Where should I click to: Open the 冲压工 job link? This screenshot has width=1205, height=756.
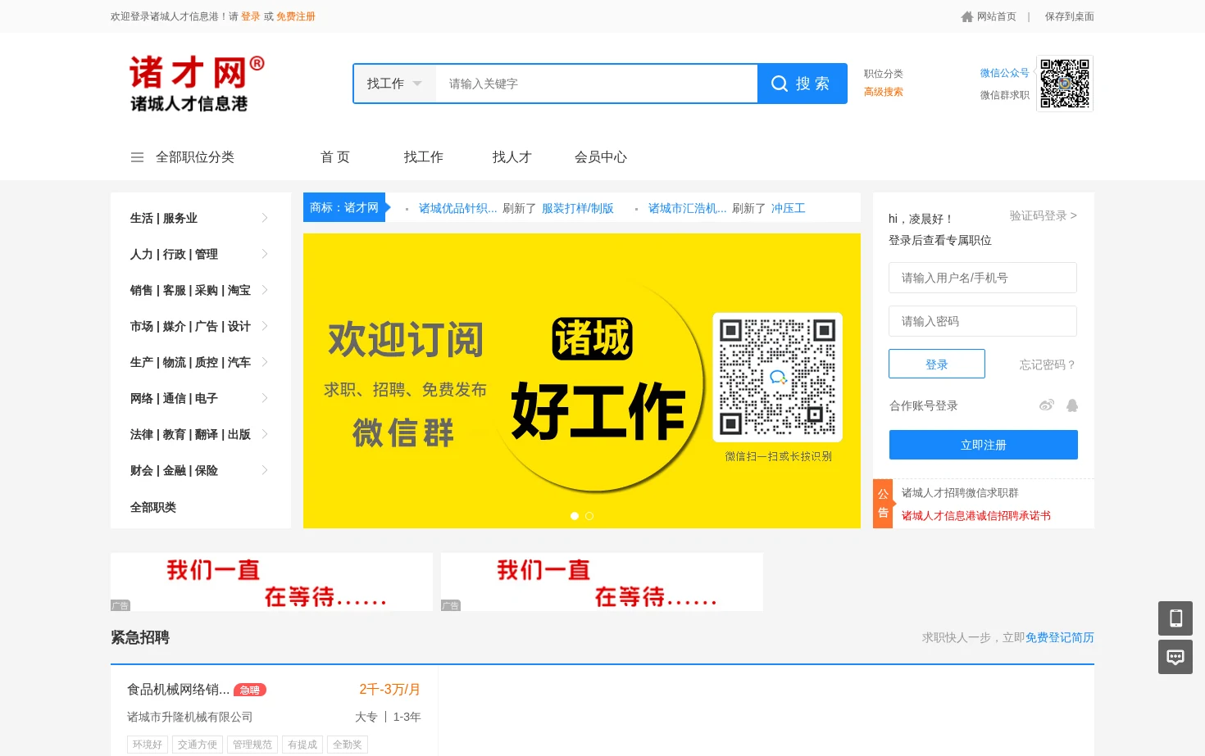789,208
